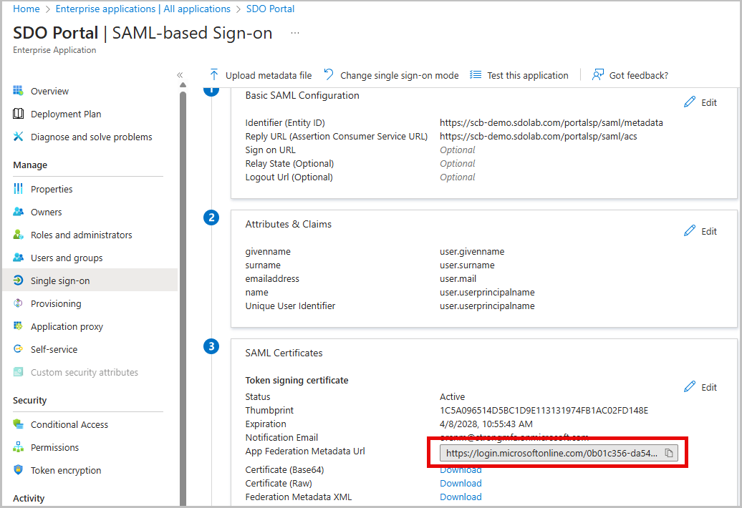Select Application proxy menu item
Viewport: 742px width, 508px height.
[67, 326]
